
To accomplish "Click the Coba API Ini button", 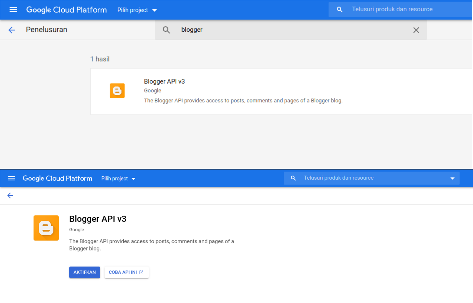I will [x=127, y=272].
